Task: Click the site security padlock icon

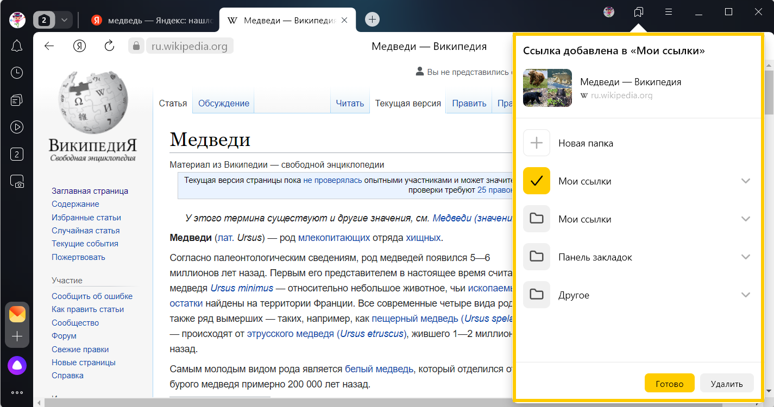Action: click(136, 46)
